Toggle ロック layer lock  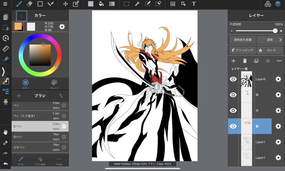[x=270, y=50]
